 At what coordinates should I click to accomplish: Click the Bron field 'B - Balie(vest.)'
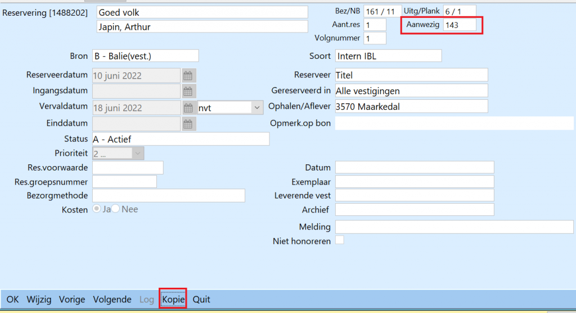[x=145, y=56]
